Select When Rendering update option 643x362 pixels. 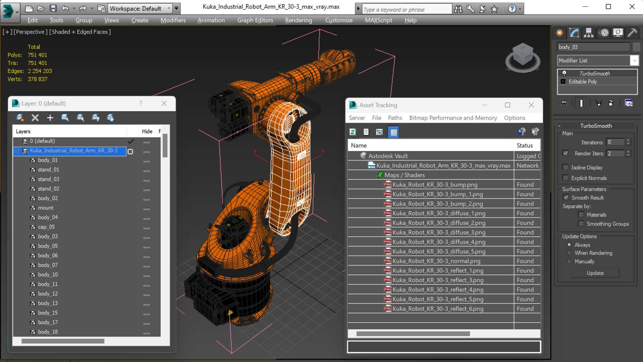pos(569,252)
